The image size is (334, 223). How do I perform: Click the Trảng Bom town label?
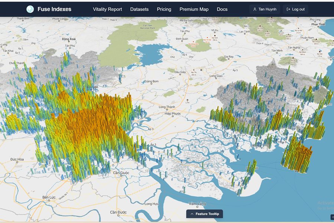click(151, 81)
